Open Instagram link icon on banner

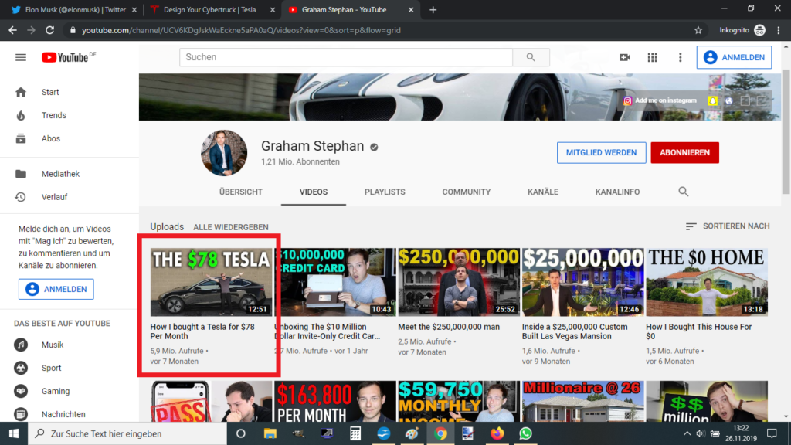[x=627, y=101]
